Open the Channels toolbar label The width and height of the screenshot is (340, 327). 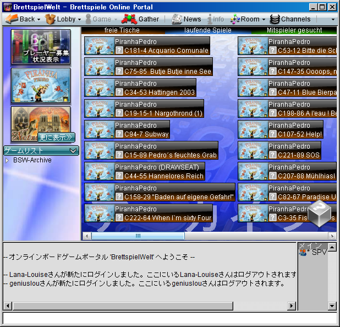tap(296, 19)
